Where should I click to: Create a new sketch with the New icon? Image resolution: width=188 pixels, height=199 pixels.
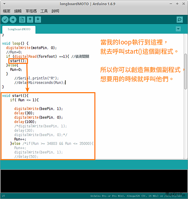(22, 20)
